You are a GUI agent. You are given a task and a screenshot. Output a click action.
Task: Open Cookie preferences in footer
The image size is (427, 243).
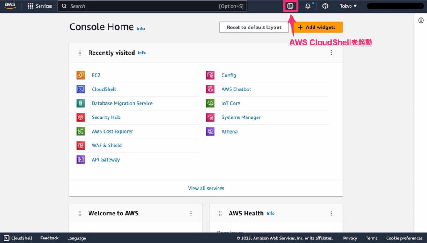pos(404,238)
